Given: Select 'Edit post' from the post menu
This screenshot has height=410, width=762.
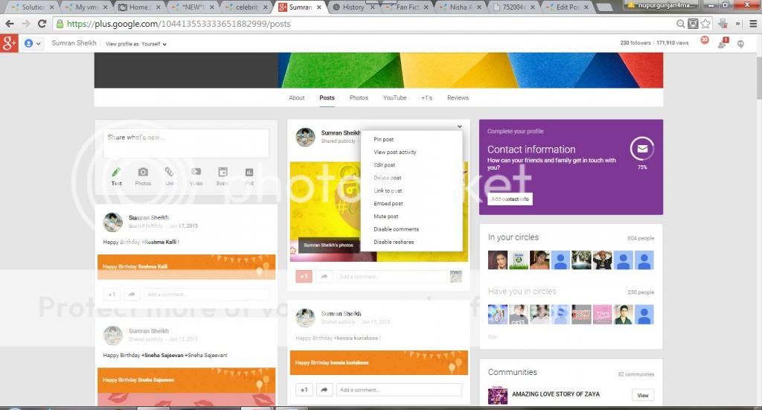Looking at the screenshot, I should pos(385,165).
